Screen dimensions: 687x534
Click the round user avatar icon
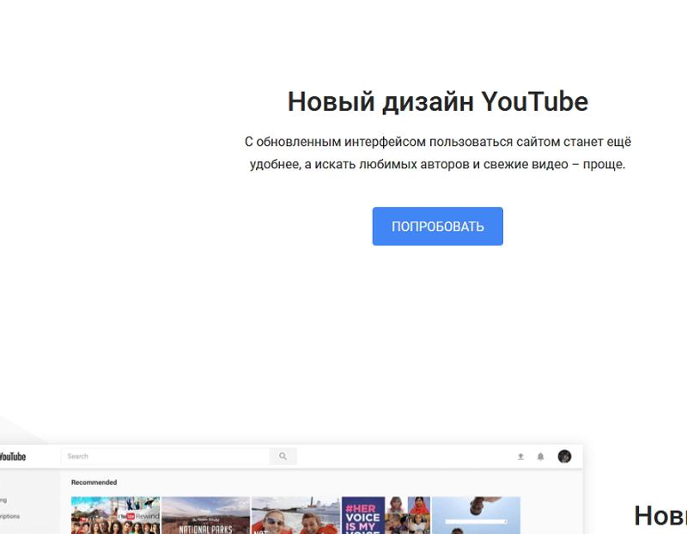point(564,457)
